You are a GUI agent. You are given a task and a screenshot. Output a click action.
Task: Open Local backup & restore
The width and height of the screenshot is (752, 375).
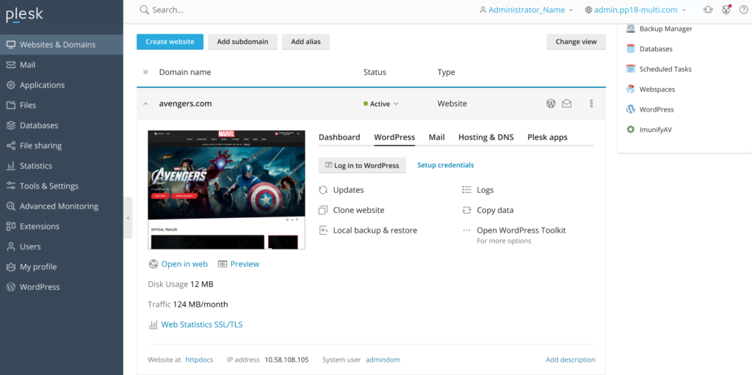coord(368,230)
